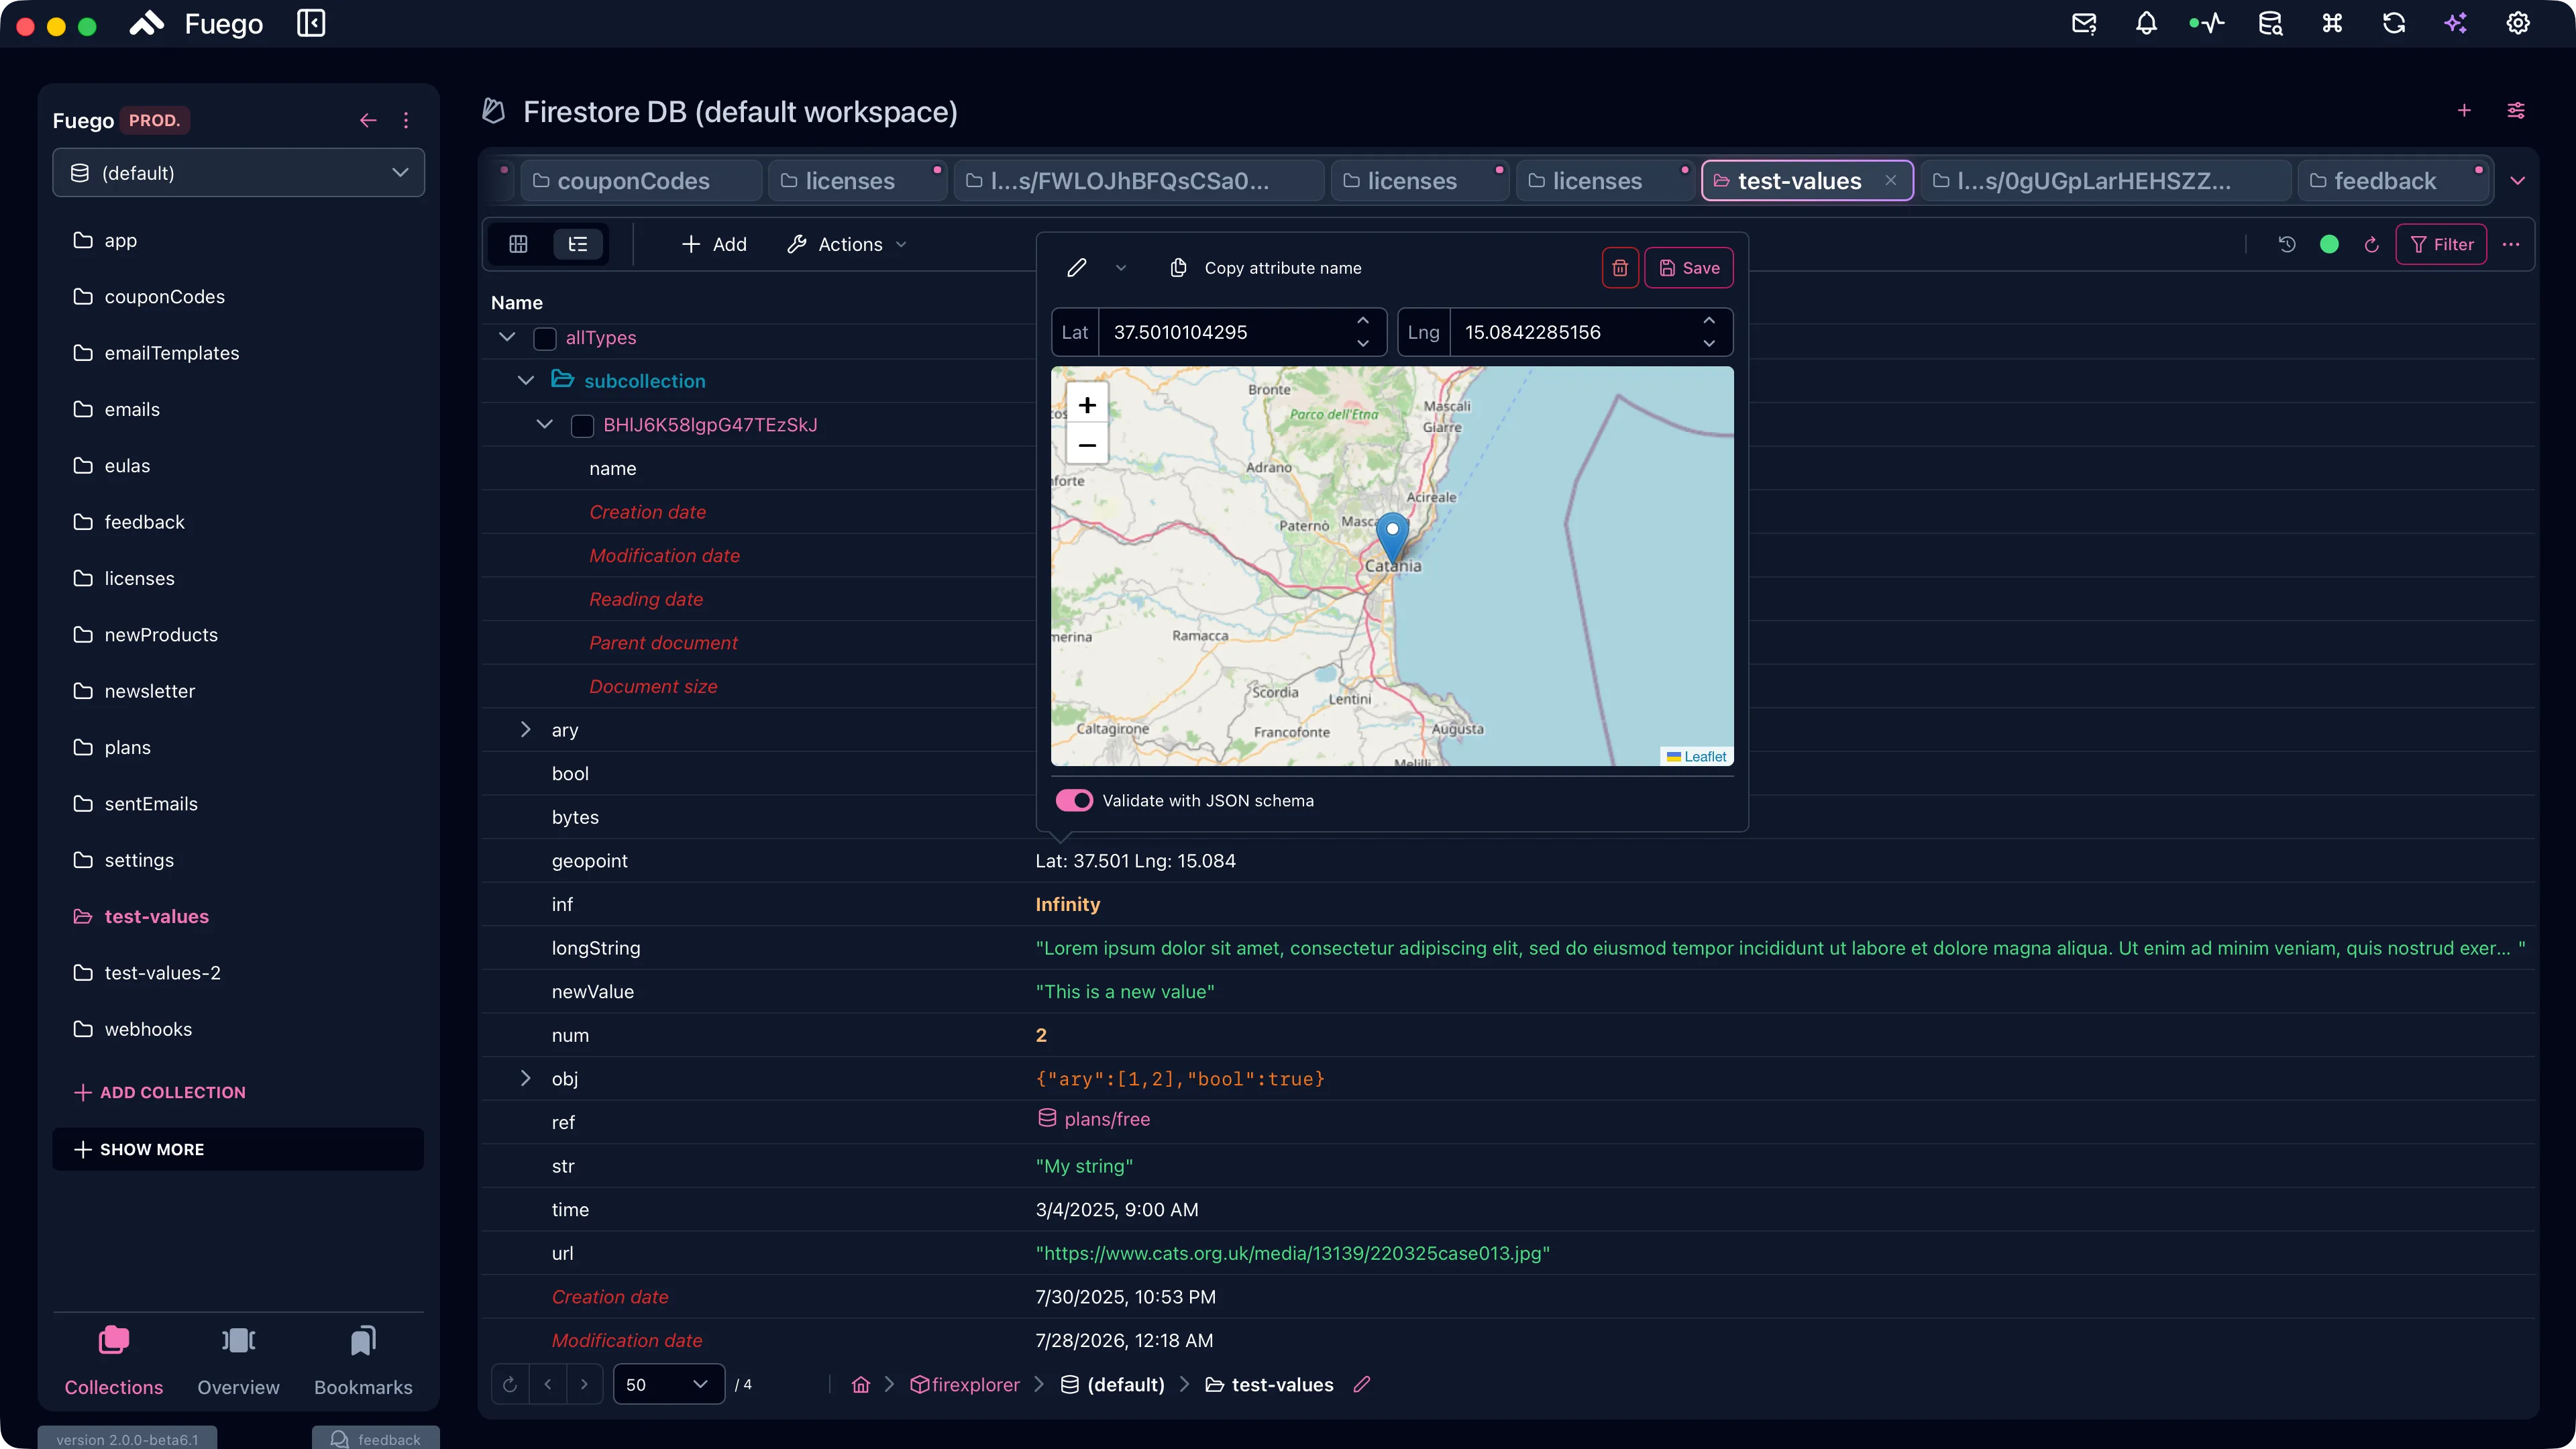
Task: Open the history clock icon in toolbar
Action: (x=2287, y=244)
